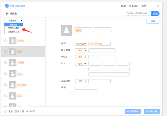This screenshot has height=116, width=167.
Task: Click the magnifier icon in the search box
Action: [128, 14]
